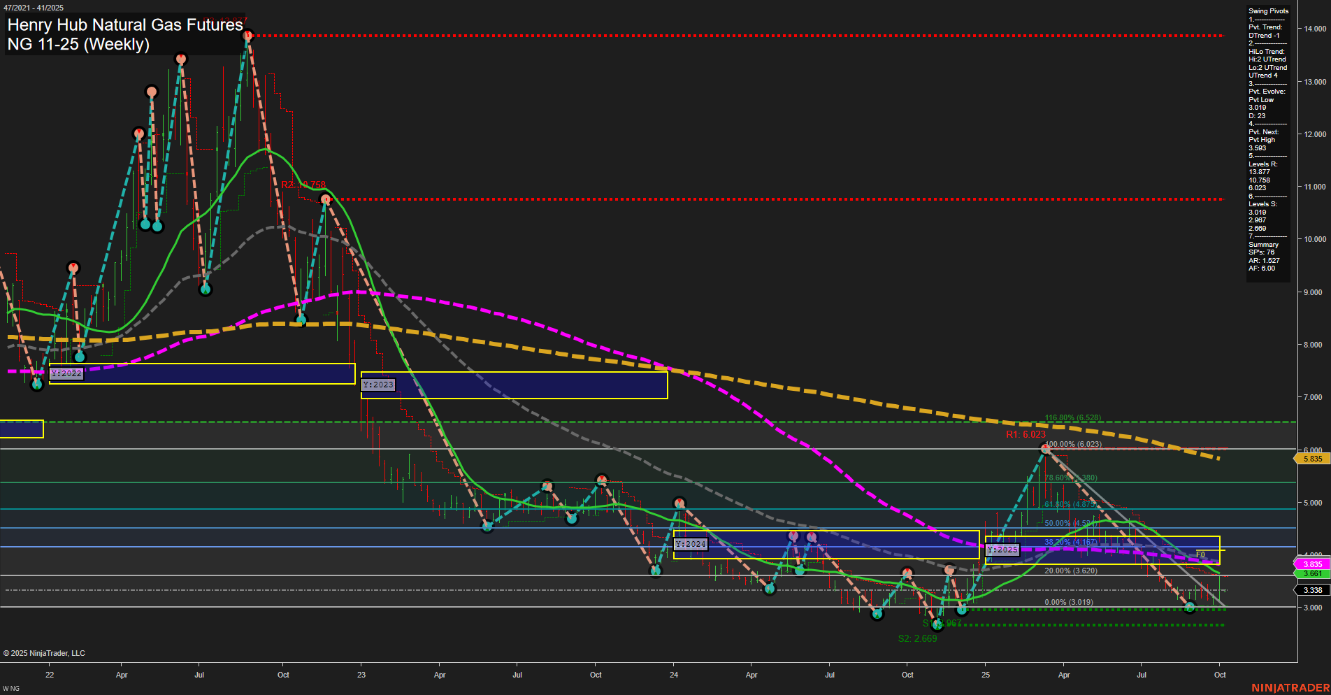Screen dimensions: 1331x695
Task: Toggle the Y:2022 yearly range box
Action: point(67,373)
